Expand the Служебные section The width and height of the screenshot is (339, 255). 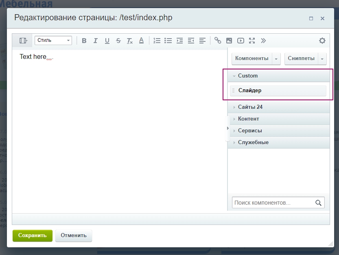[x=279, y=143]
